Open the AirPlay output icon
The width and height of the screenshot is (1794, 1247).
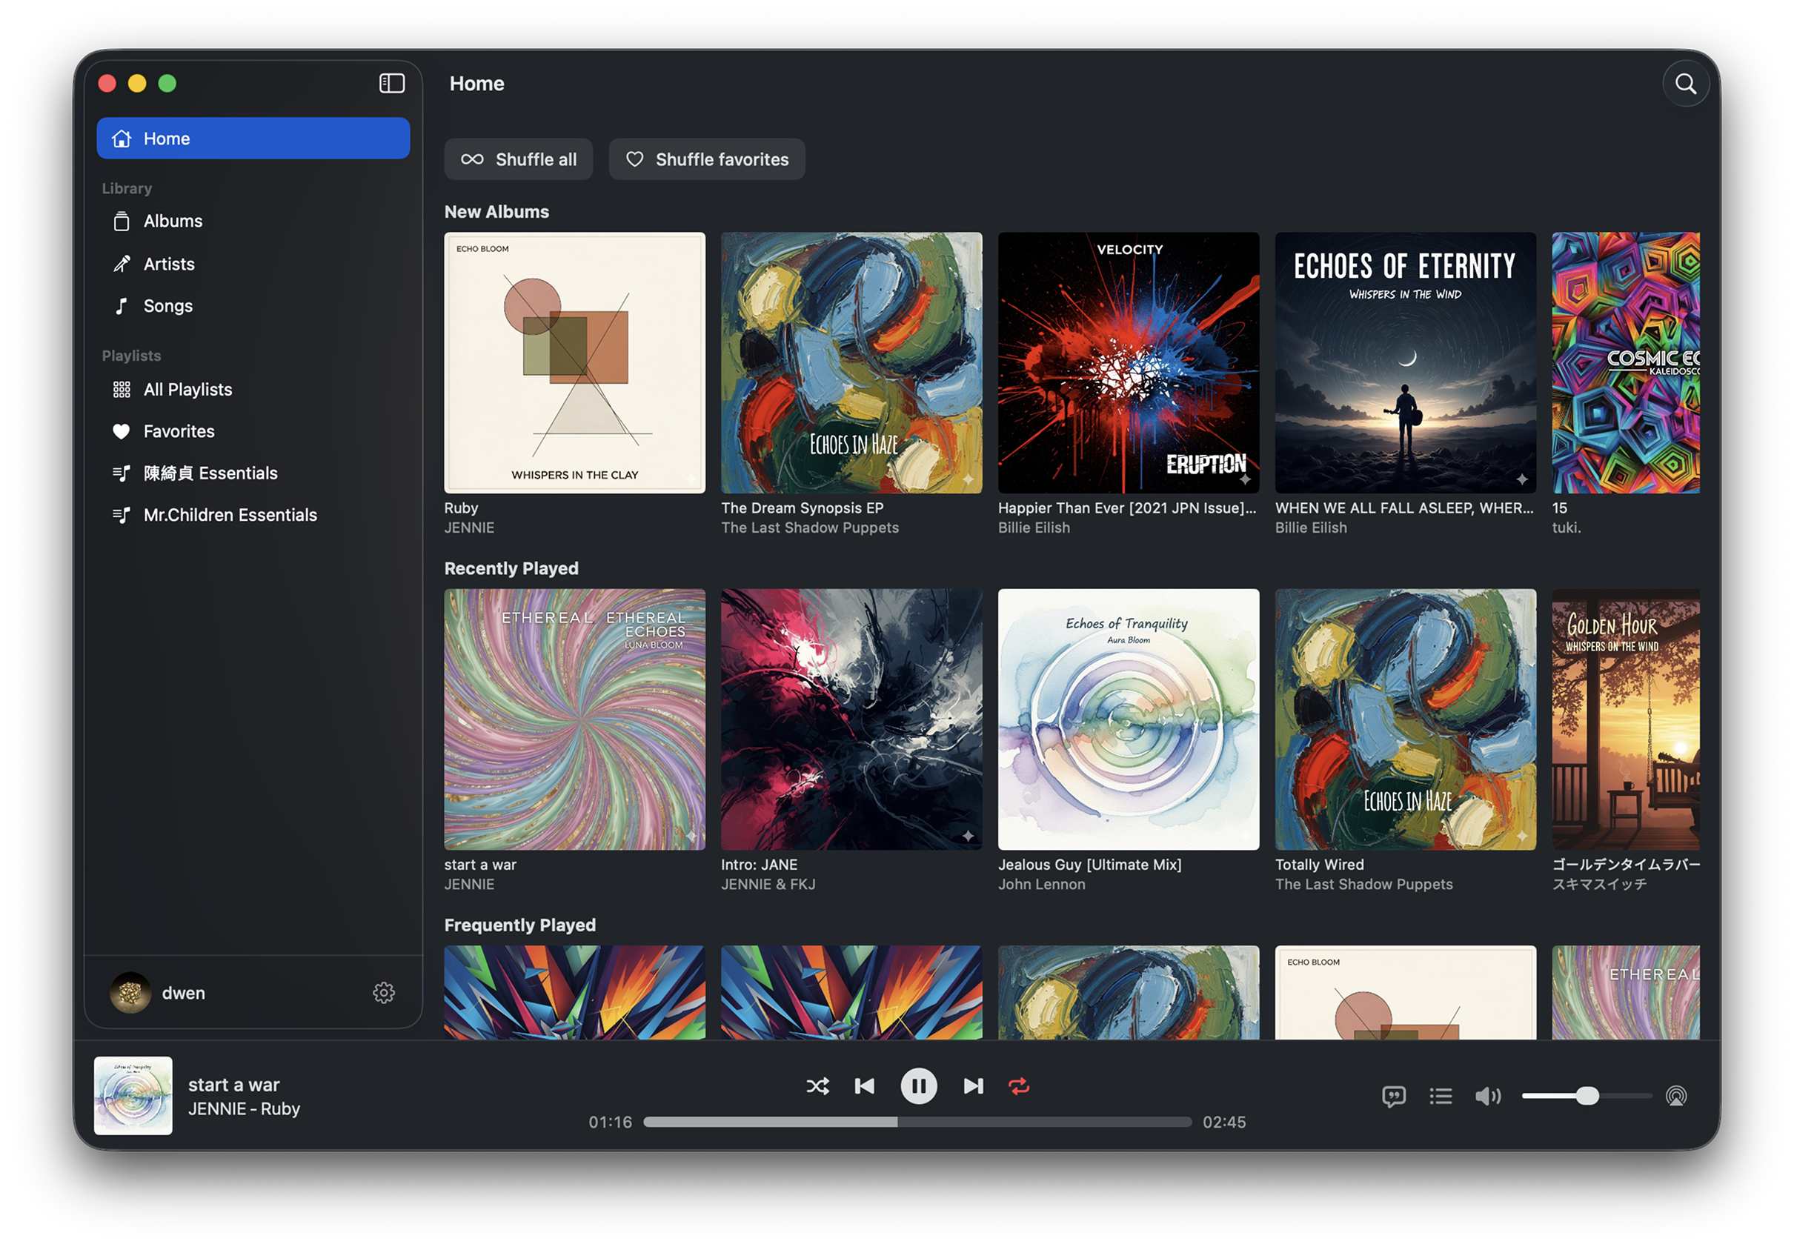[1676, 1096]
